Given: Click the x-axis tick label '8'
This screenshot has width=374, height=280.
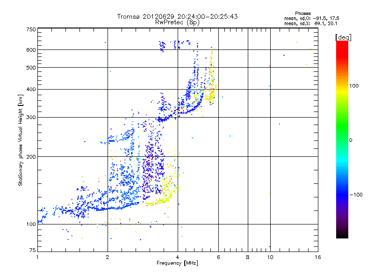Looking at the screenshot, I should coord(248,257).
